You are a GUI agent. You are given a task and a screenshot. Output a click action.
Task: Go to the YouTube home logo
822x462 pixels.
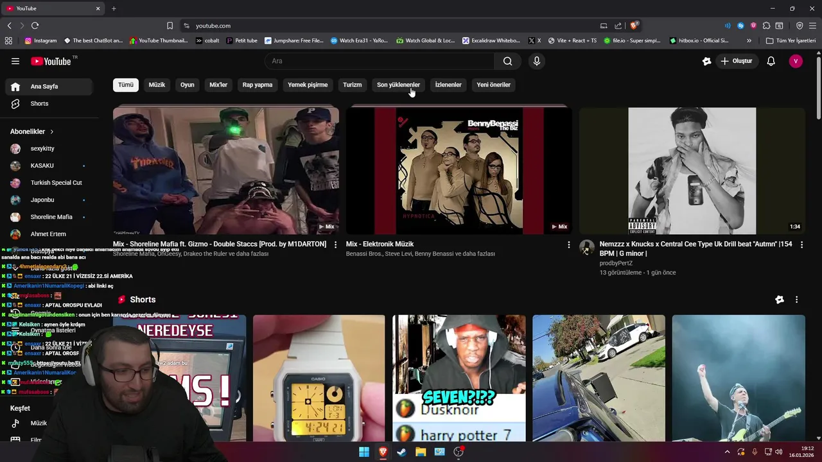coord(51,61)
